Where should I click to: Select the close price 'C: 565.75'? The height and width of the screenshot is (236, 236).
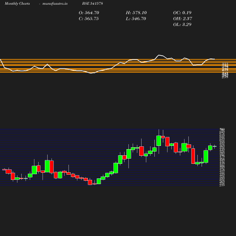click(x=89, y=18)
